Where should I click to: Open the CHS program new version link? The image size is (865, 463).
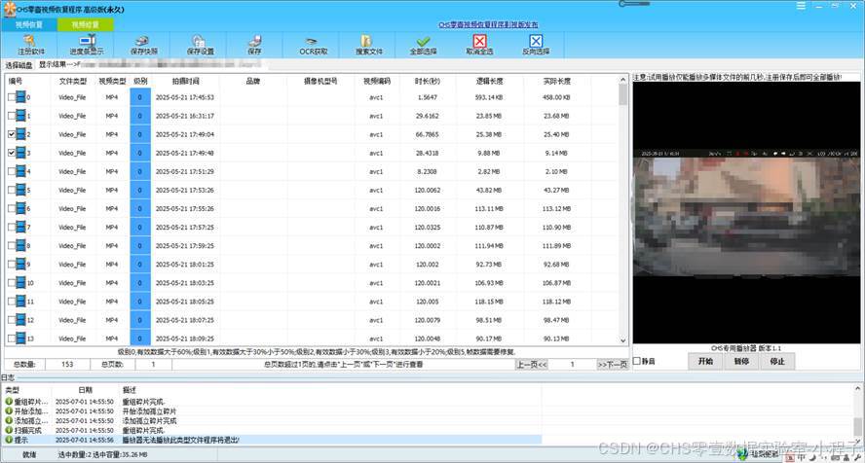[488, 24]
